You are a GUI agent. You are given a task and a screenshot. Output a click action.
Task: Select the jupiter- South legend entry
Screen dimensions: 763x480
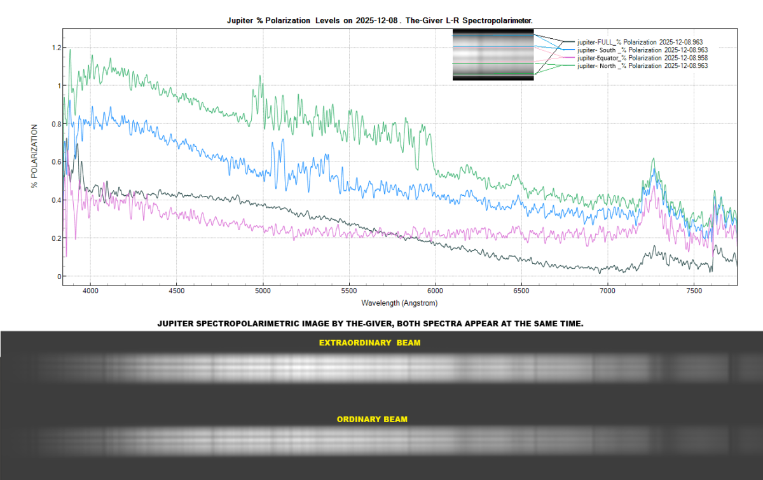[x=642, y=50]
